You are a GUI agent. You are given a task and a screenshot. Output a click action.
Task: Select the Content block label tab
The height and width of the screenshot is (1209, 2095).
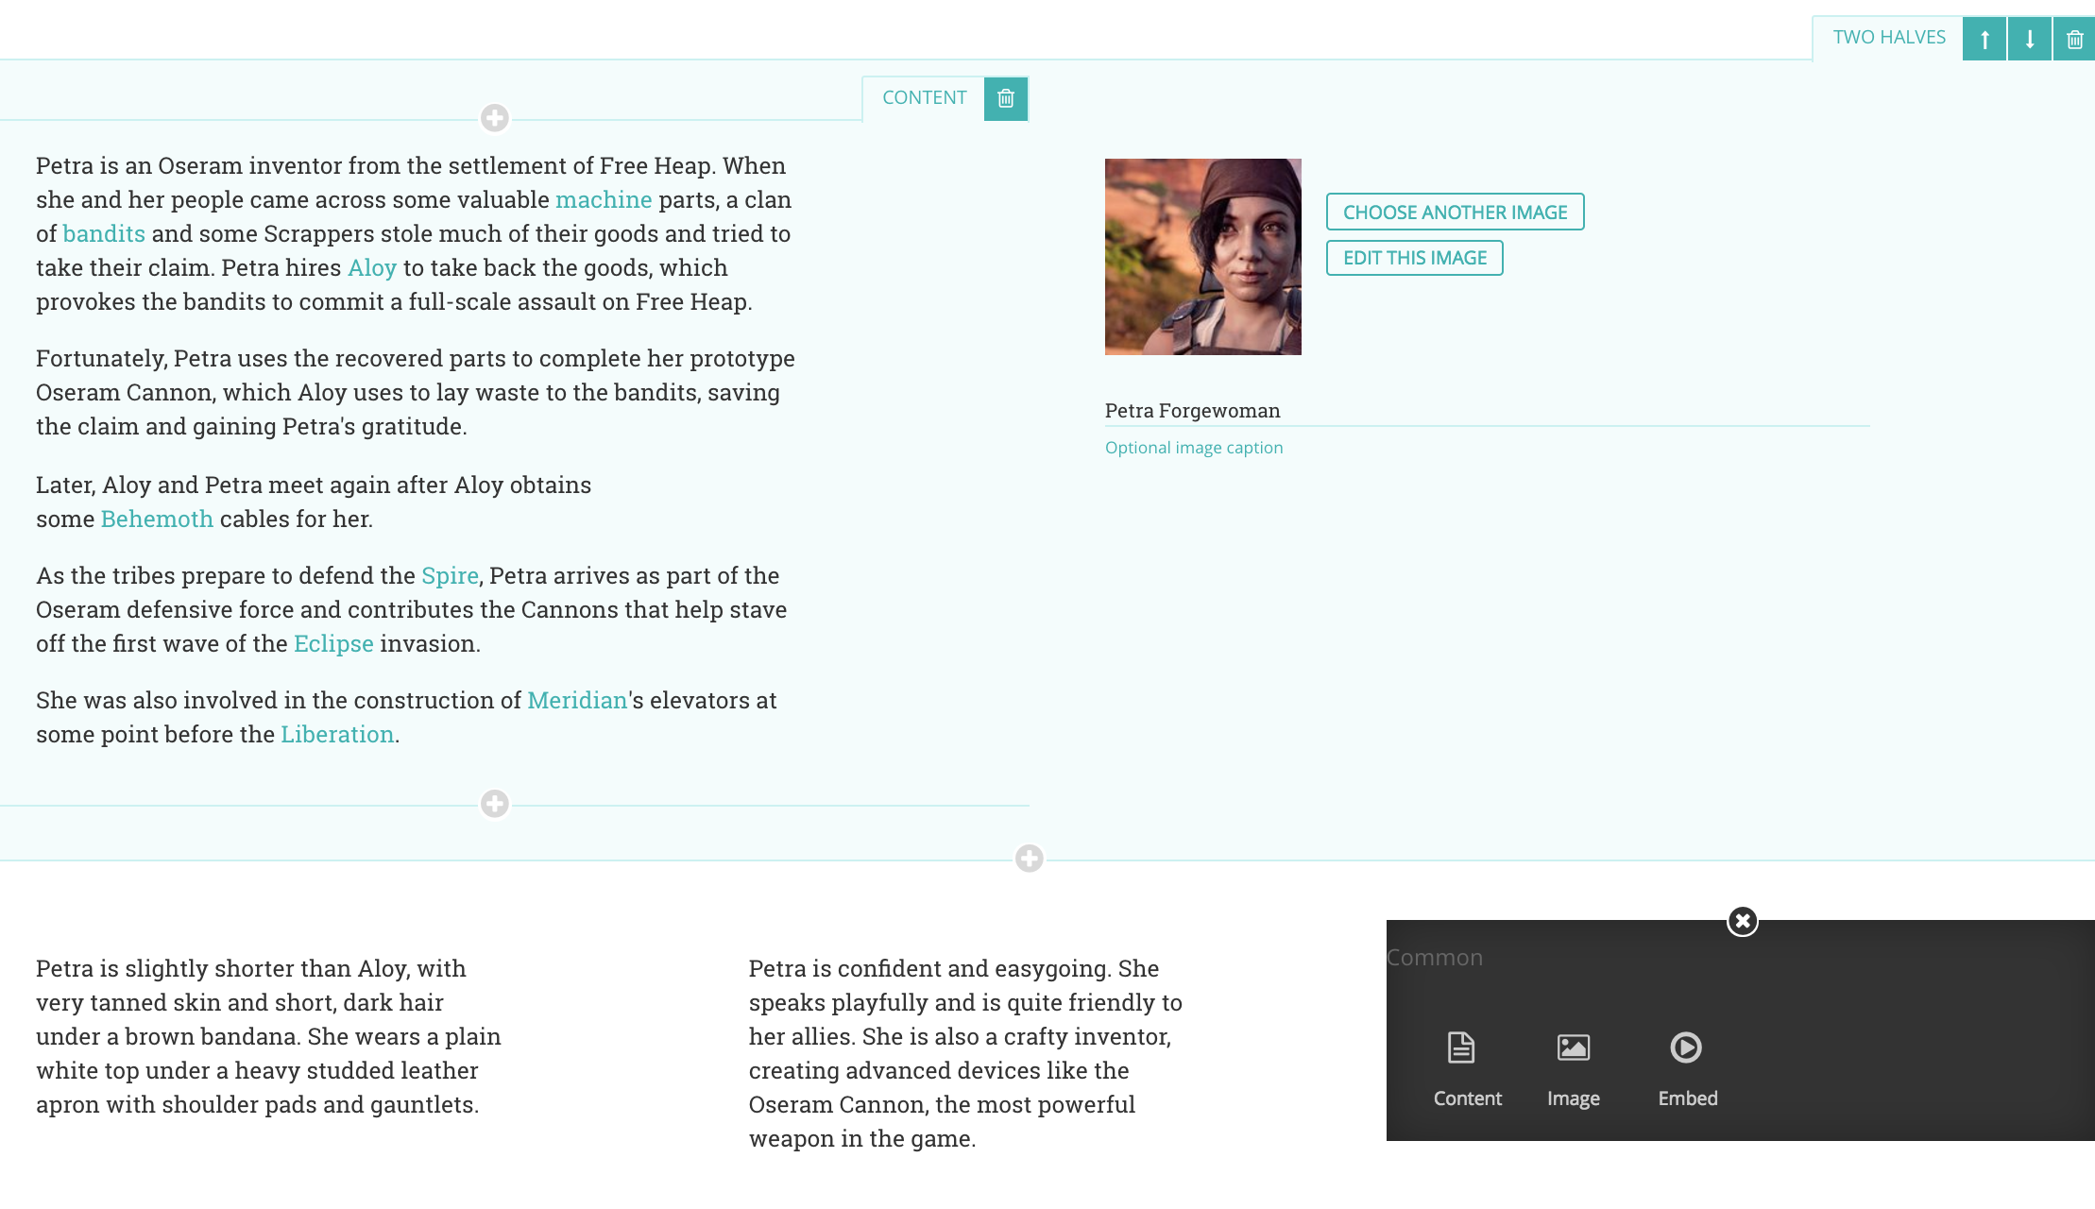pos(924,98)
